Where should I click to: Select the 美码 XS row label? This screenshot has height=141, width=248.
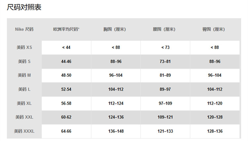[24, 47]
